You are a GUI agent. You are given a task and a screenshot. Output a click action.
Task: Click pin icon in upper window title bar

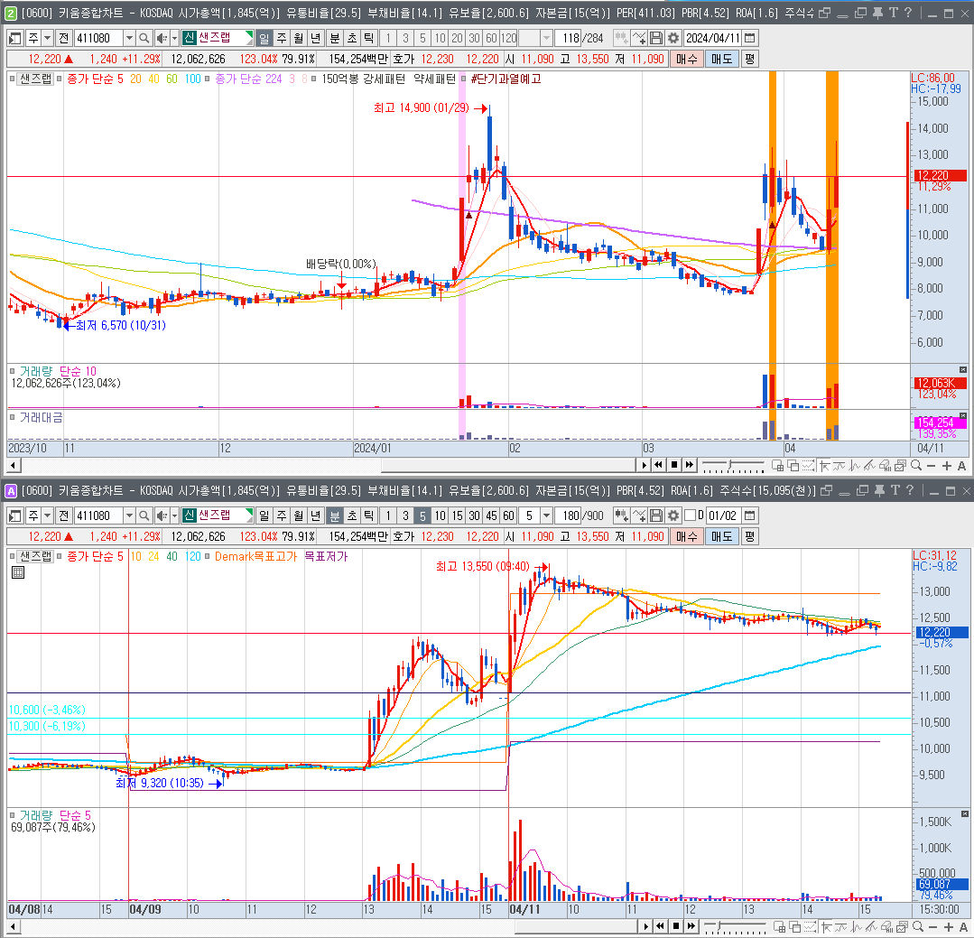[x=877, y=13]
